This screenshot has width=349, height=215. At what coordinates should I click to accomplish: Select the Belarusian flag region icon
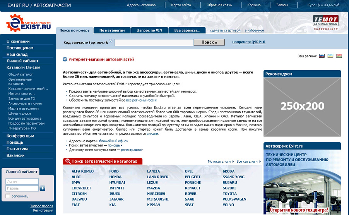[x=339, y=56]
